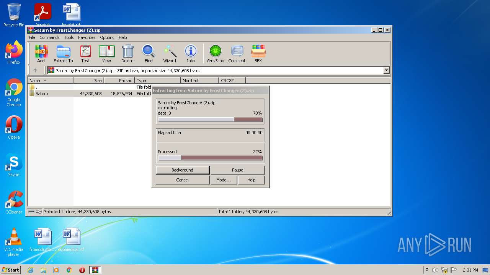Screen dimensions: 490x275
Task: Open Acrobat desktop shortcut
Action: pos(43,15)
